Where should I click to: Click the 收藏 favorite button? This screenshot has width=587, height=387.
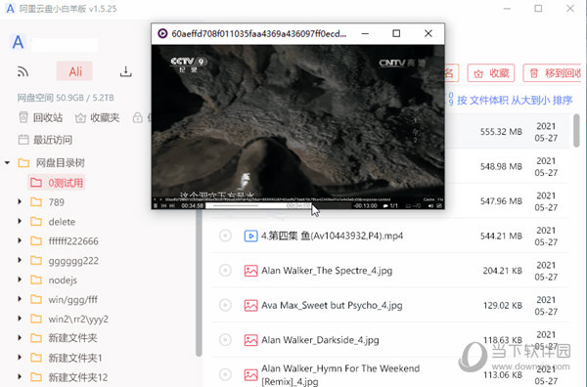pyautogui.click(x=491, y=73)
